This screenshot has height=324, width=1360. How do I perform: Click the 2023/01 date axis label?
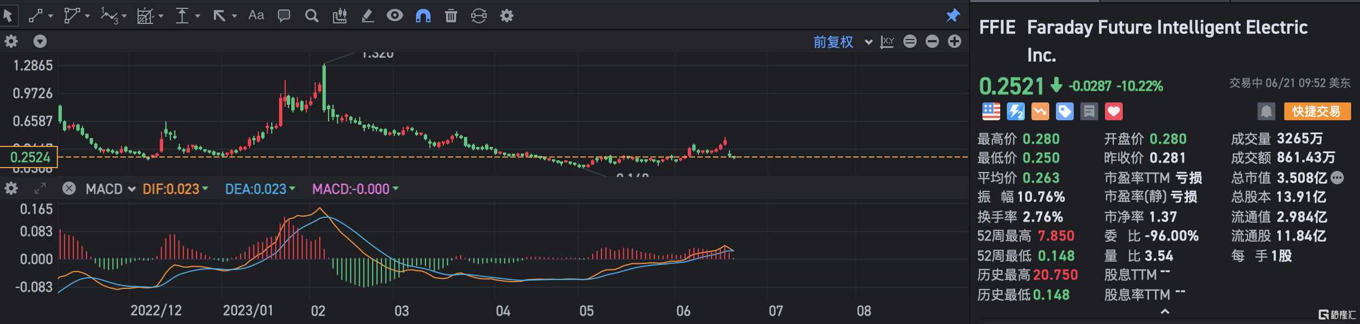(248, 310)
